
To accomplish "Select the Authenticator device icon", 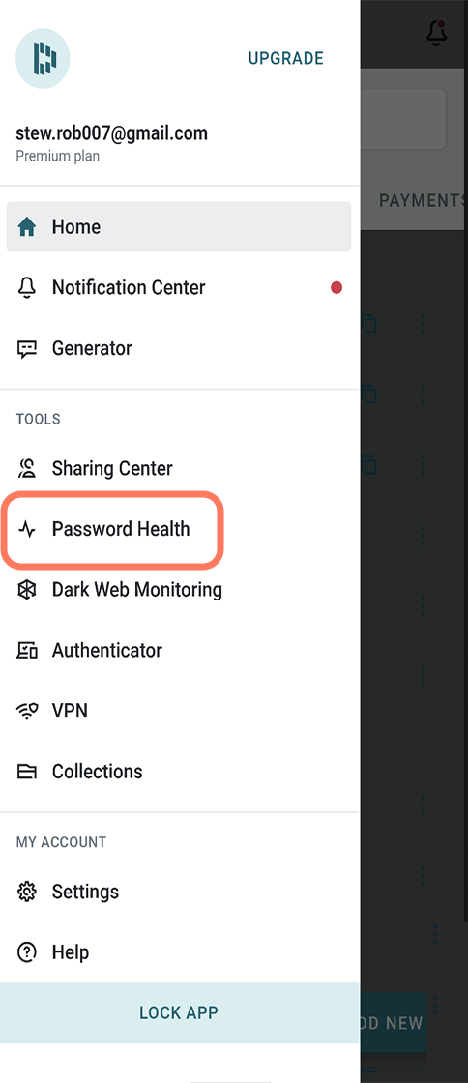I will click(27, 651).
